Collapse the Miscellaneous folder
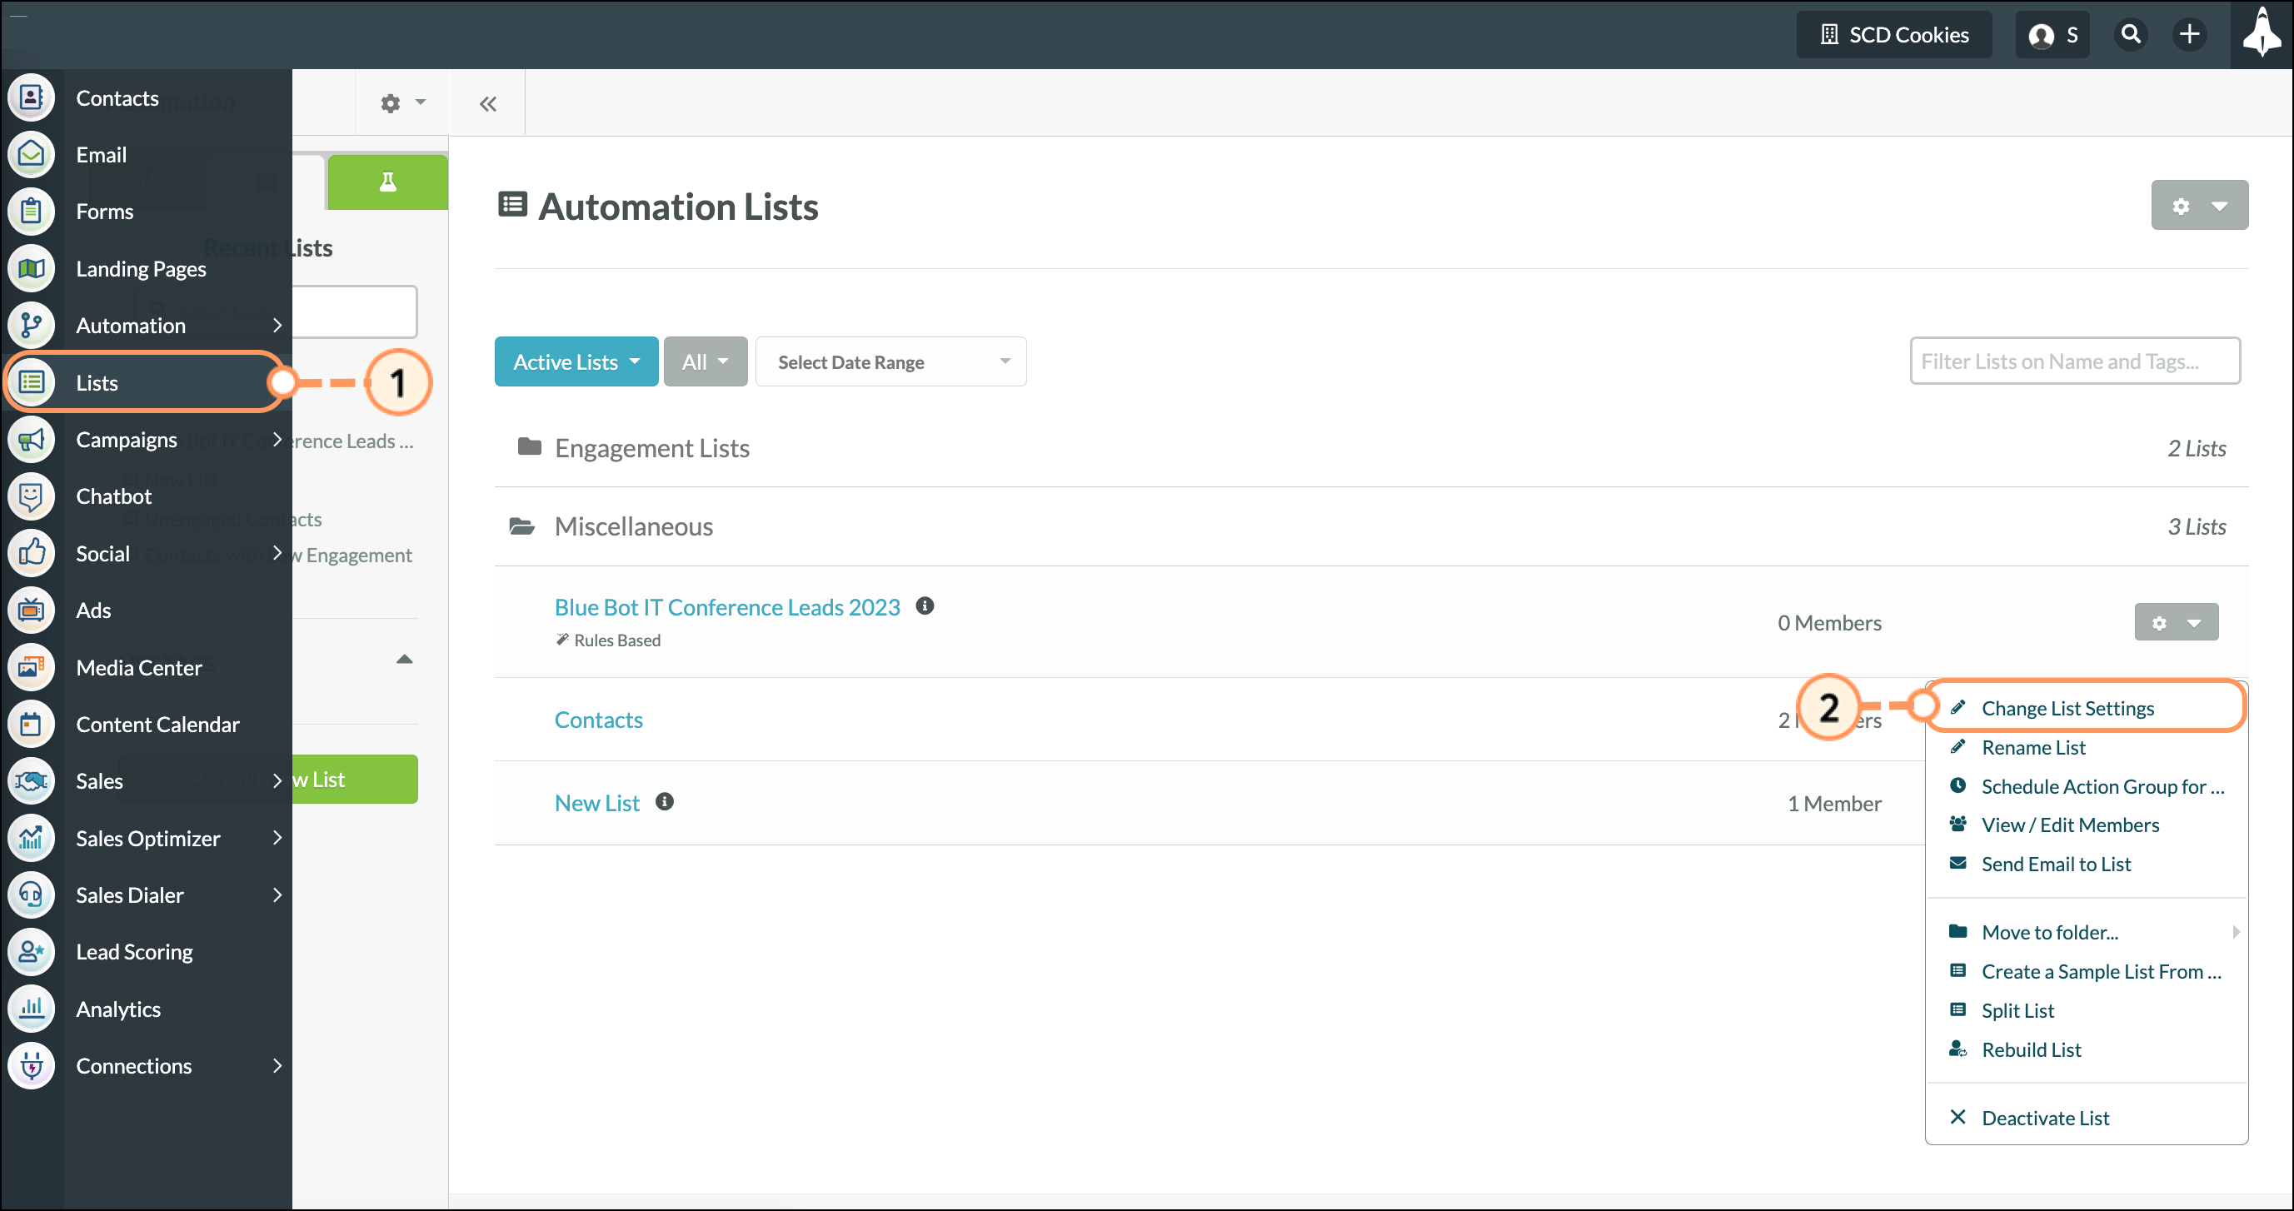The height and width of the screenshot is (1211, 2294). pyautogui.click(x=521, y=526)
